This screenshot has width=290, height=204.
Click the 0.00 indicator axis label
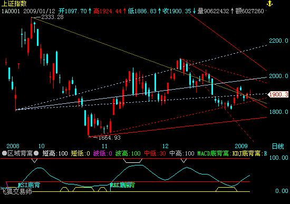click(282, 191)
